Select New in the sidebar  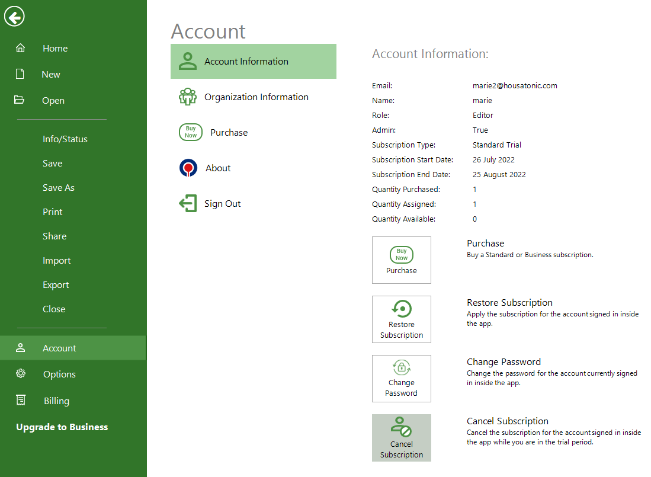coord(51,74)
